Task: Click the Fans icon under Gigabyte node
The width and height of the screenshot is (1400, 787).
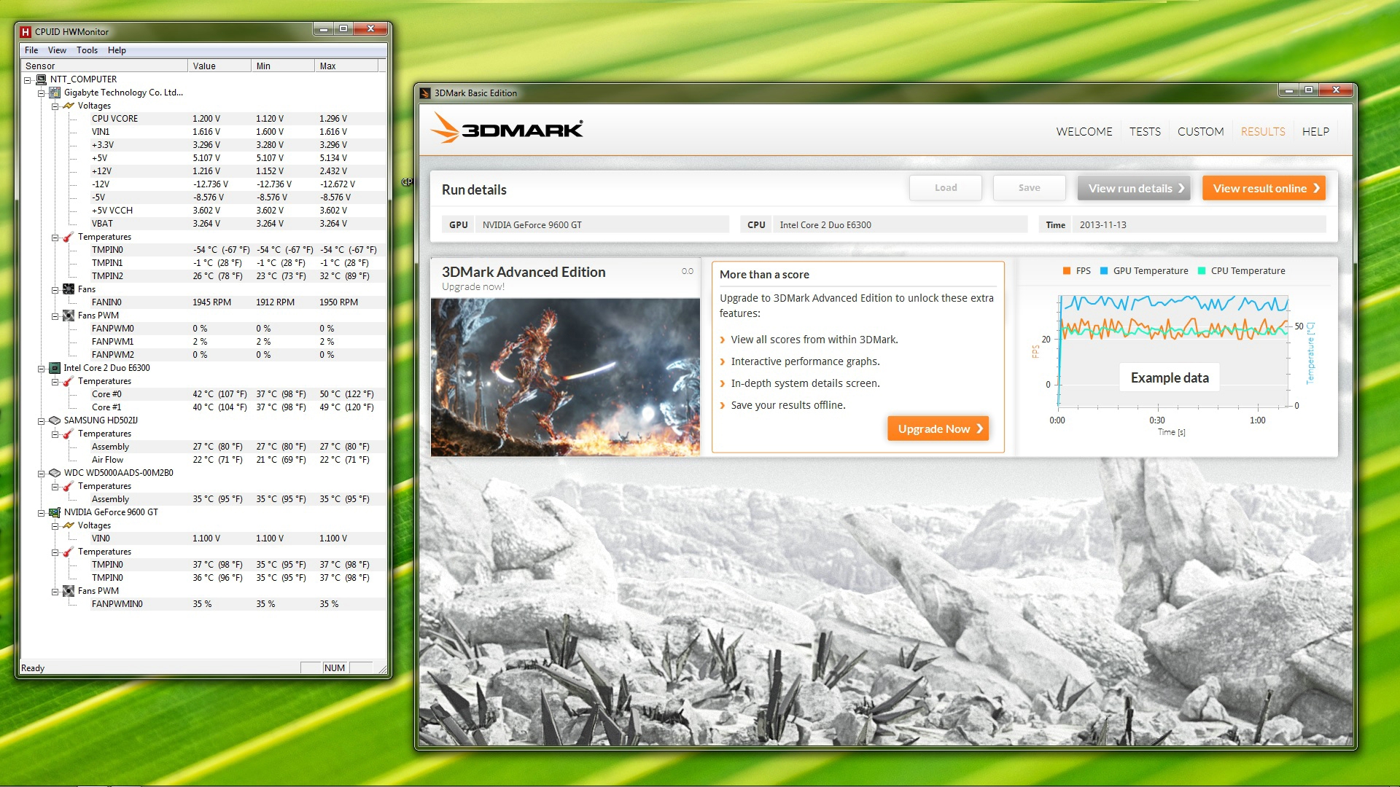Action: 69,289
